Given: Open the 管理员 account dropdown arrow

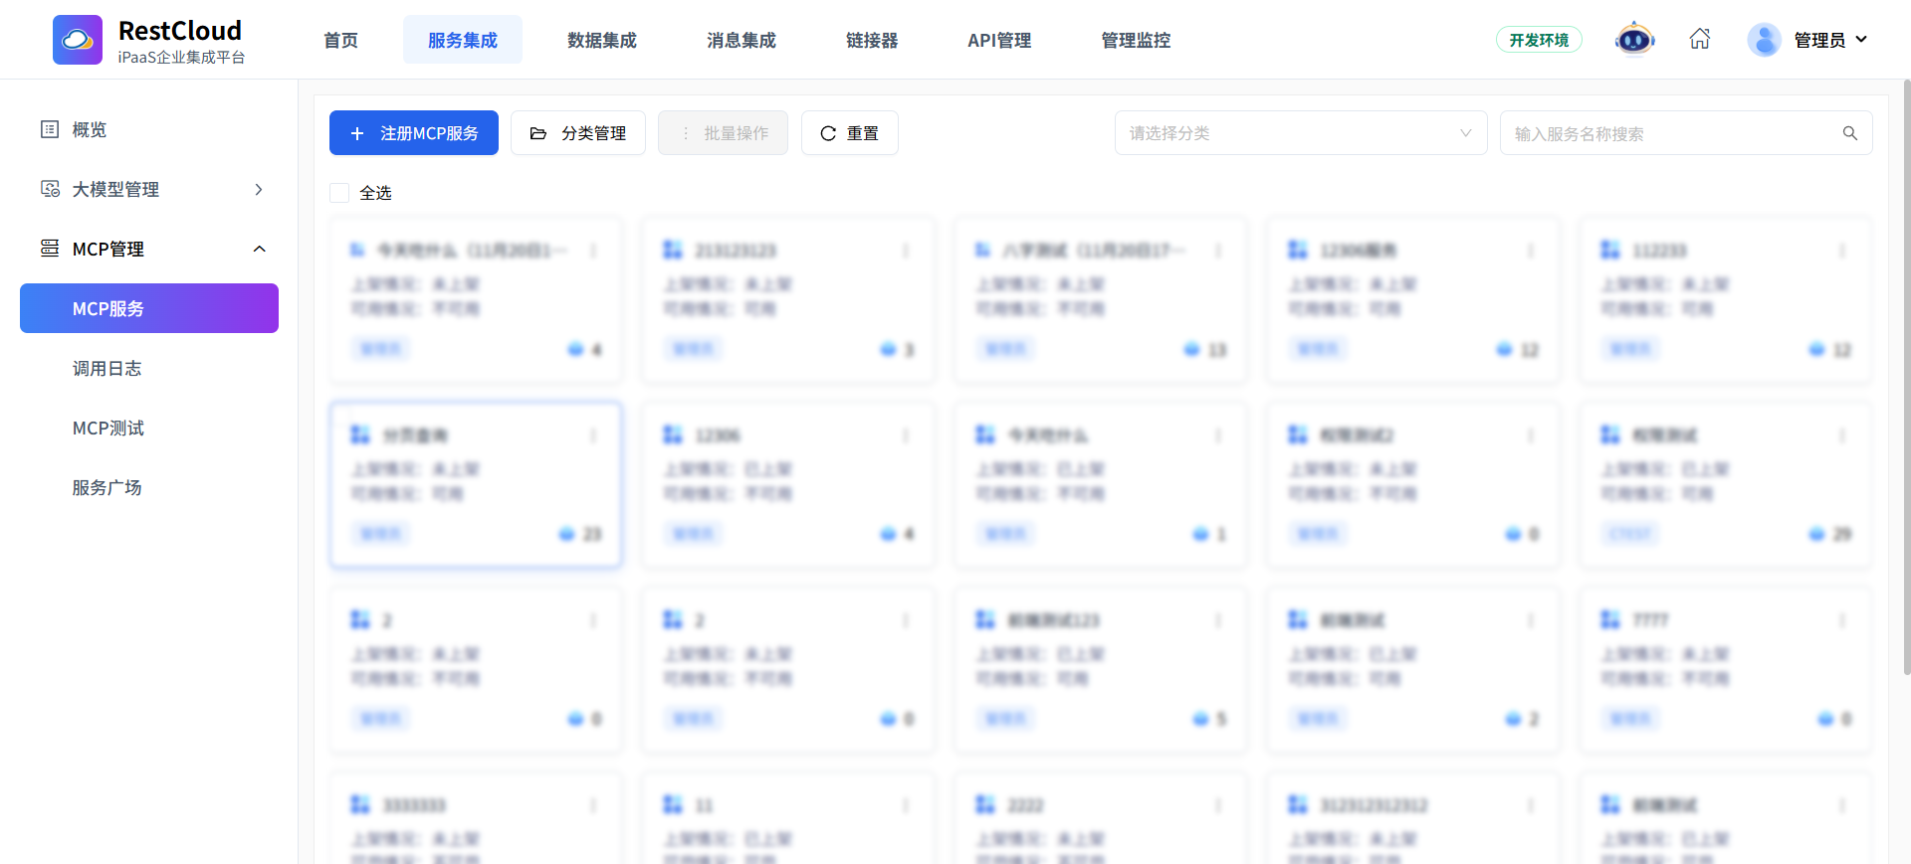Looking at the screenshot, I should tap(1861, 40).
